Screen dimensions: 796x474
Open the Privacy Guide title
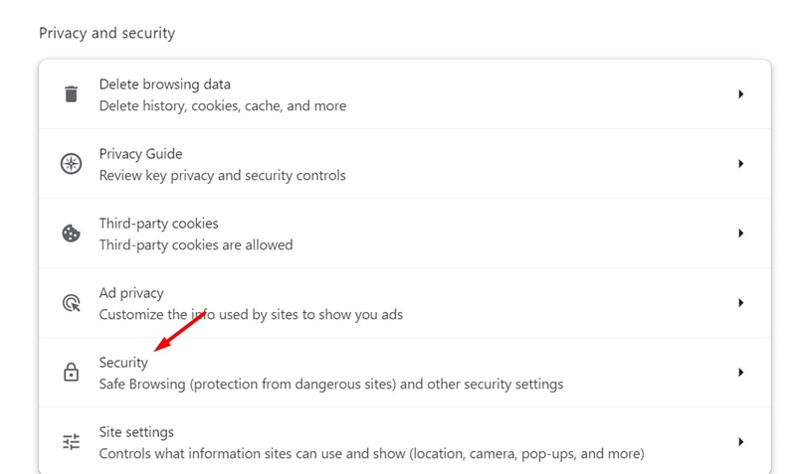[140, 154]
